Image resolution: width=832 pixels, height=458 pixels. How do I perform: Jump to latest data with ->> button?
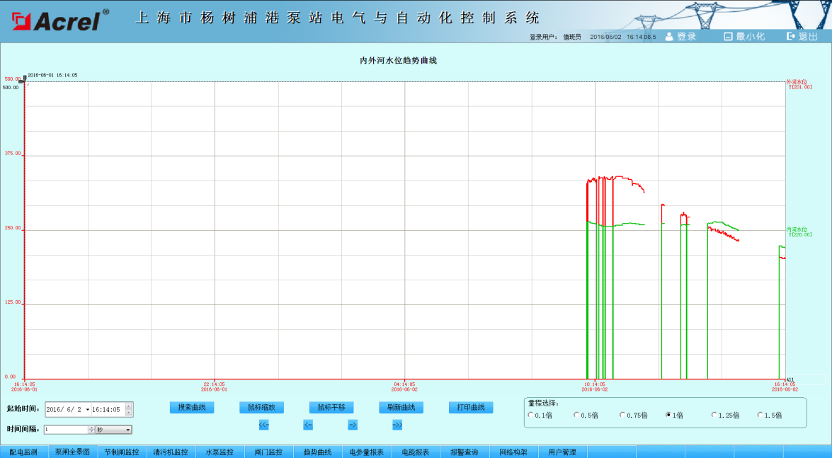point(397,425)
